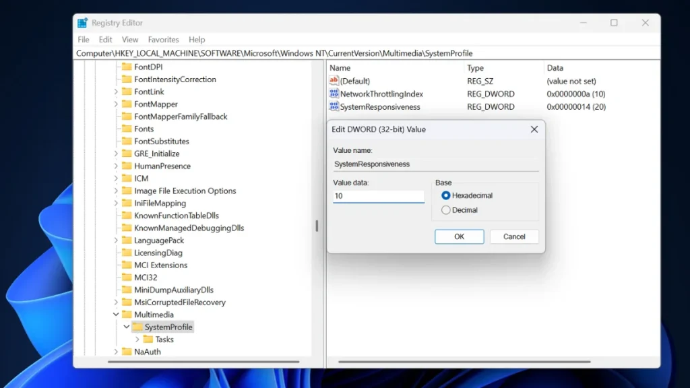This screenshot has width=690, height=388.
Task: Expand the NaAuth key
Action: pos(116,352)
